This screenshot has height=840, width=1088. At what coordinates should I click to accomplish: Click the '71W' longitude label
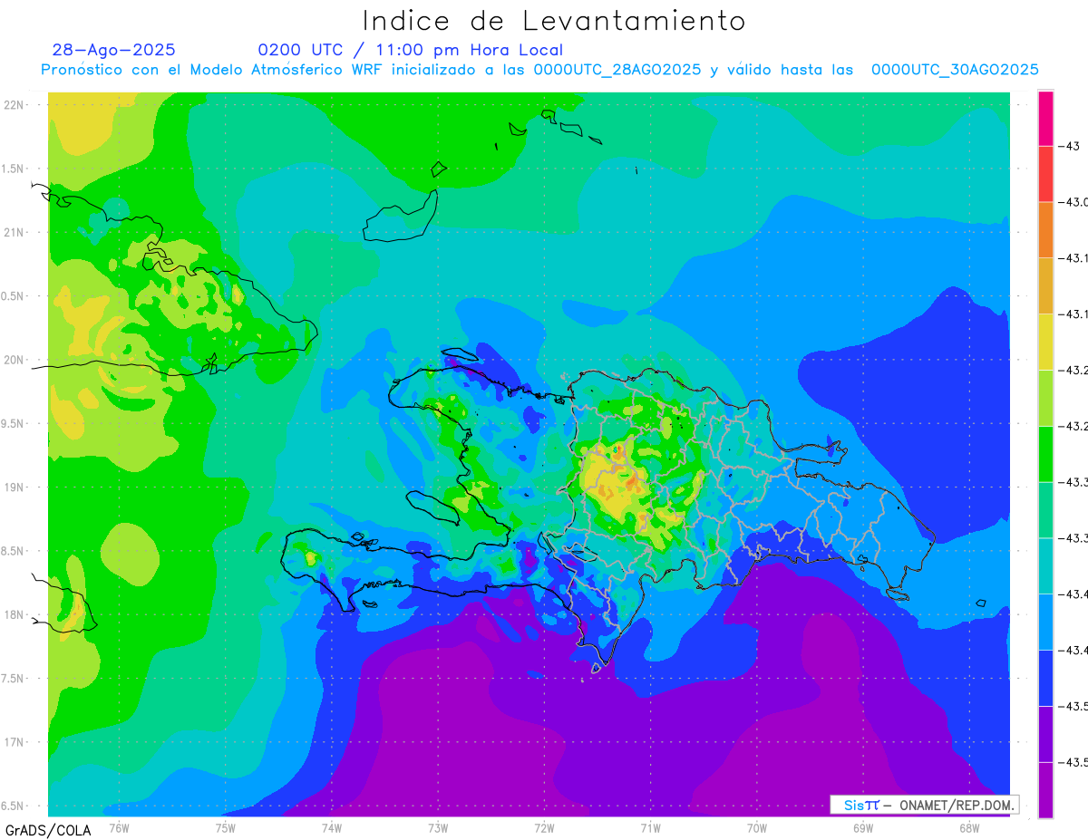pyautogui.click(x=650, y=827)
